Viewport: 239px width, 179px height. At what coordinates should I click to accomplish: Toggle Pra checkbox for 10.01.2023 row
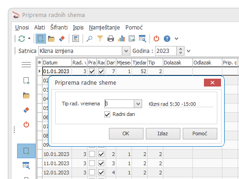pyautogui.click(x=92, y=154)
